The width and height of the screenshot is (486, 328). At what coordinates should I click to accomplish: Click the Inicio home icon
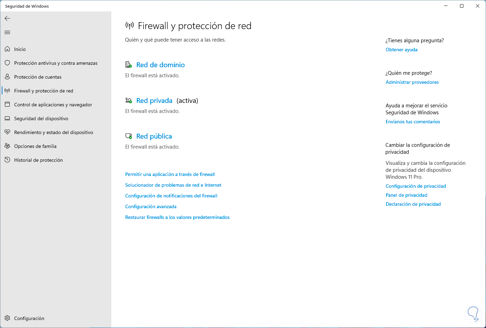[7, 49]
